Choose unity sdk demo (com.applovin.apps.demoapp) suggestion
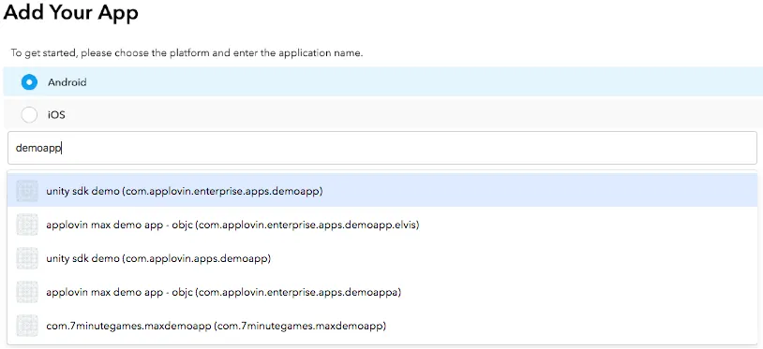The image size is (763, 349). 382,258
